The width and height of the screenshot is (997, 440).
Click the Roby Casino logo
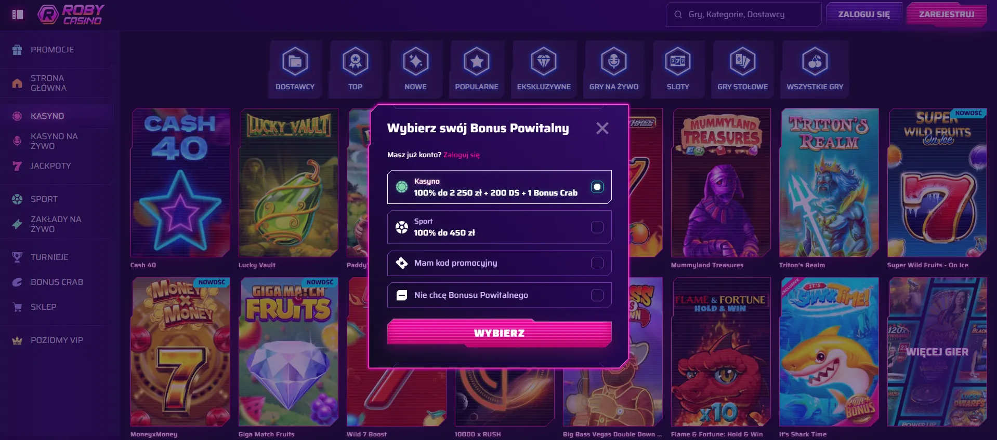coord(71,15)
